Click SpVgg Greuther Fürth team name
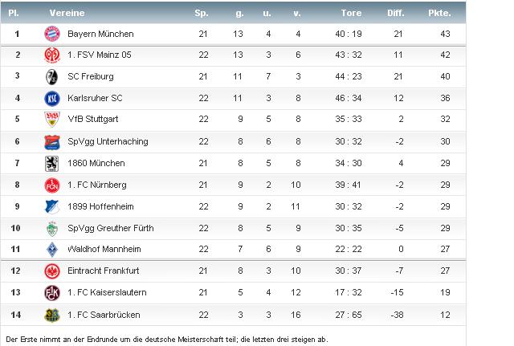514x346 pixels. tap(111, 228)
